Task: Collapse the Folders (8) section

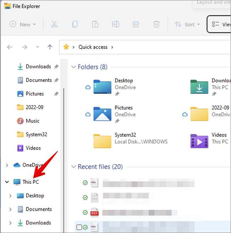Action: (x=74, y=67)
